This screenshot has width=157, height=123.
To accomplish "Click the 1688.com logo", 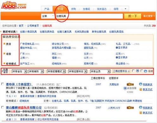I will click(x=14, y=6).
